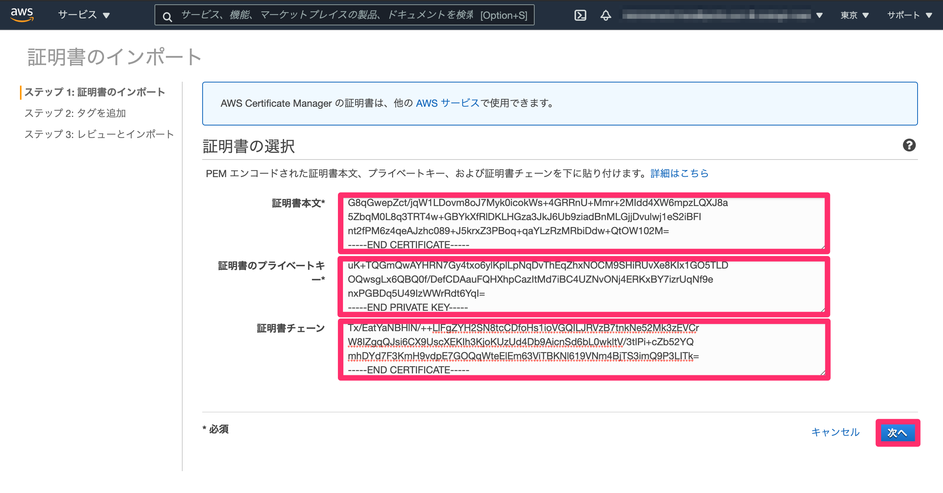
Task: Go to the AWS console home logo
Action: tap(22, 15)
